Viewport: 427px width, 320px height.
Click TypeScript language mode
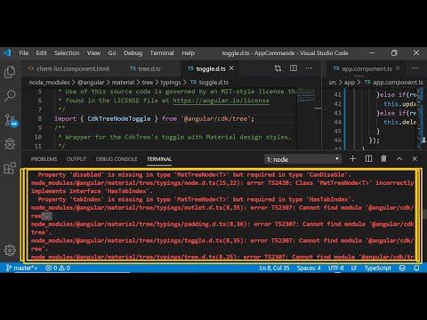(x=378, y=268)
